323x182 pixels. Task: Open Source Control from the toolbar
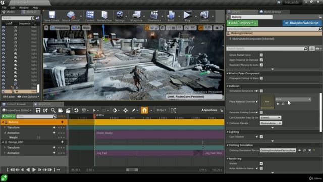point(71,16)
